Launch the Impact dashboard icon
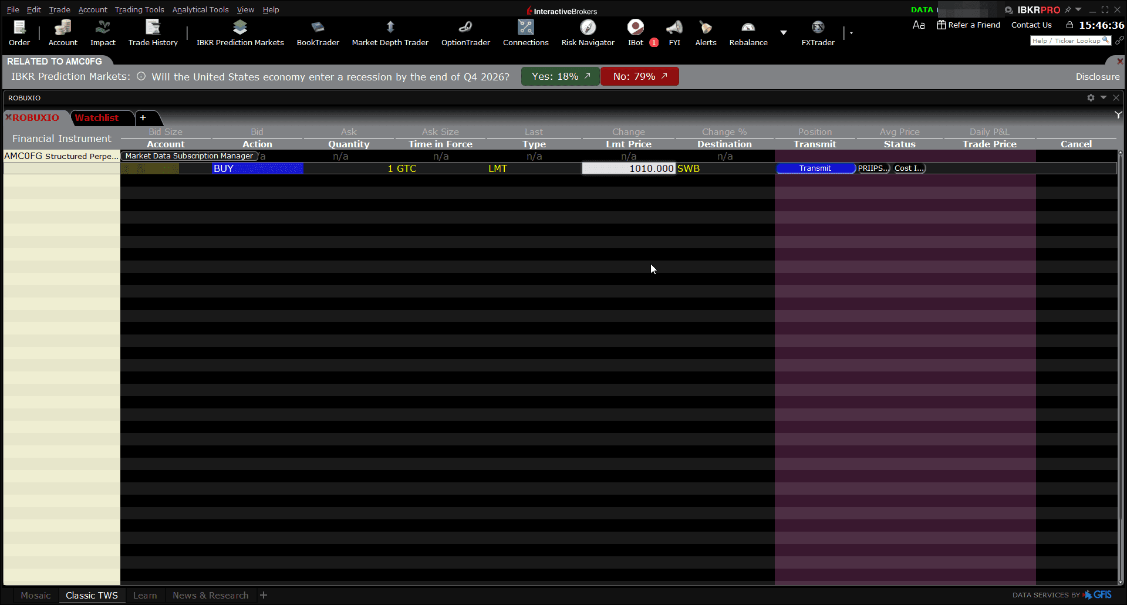1127x605 pixels. click(x=103, y=33)
